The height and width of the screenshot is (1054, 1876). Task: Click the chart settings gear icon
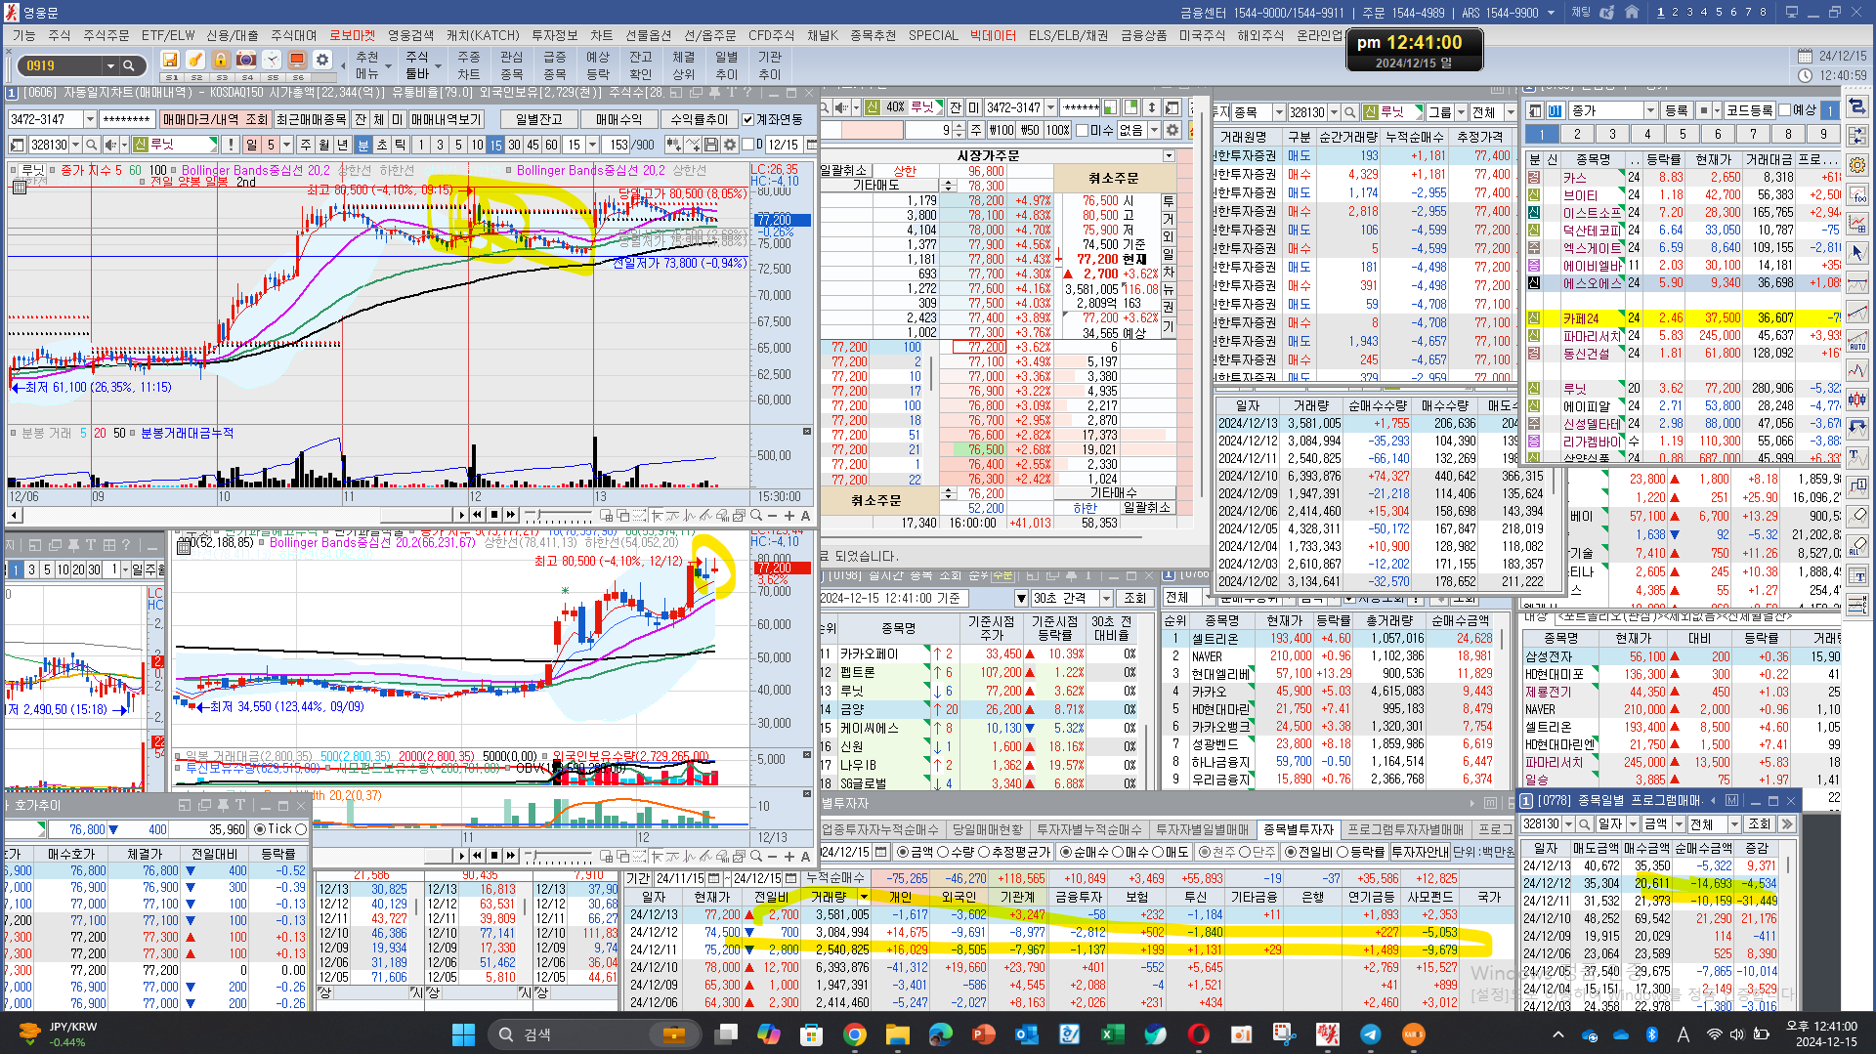click(729, 145)
